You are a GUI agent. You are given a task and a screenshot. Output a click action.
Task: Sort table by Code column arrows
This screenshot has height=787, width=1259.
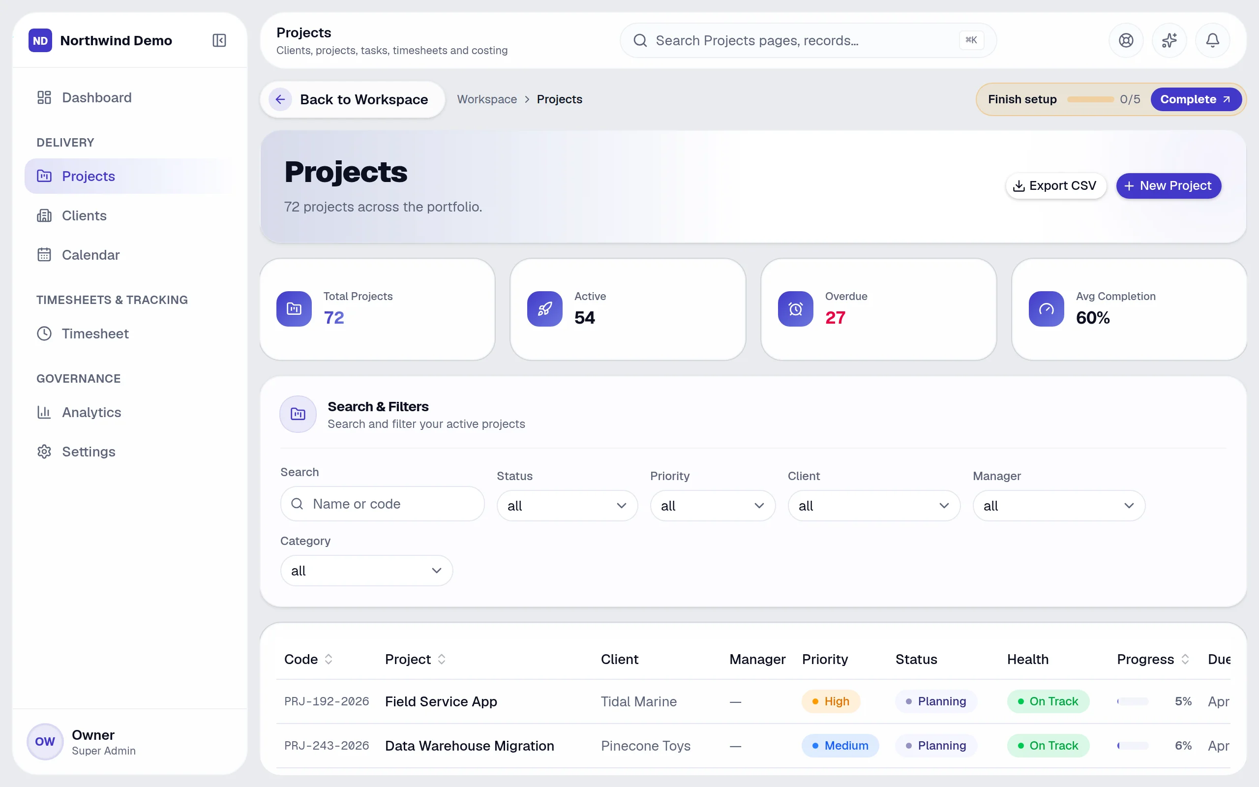pyautogui.click(x=329, y=659)
